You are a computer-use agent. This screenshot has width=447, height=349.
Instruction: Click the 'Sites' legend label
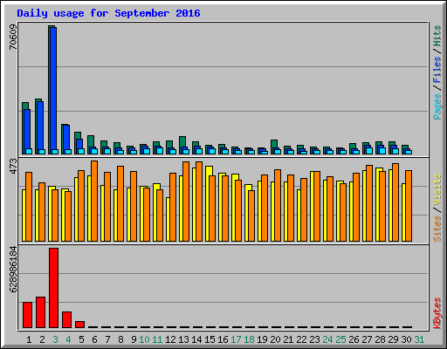(437, 229)
